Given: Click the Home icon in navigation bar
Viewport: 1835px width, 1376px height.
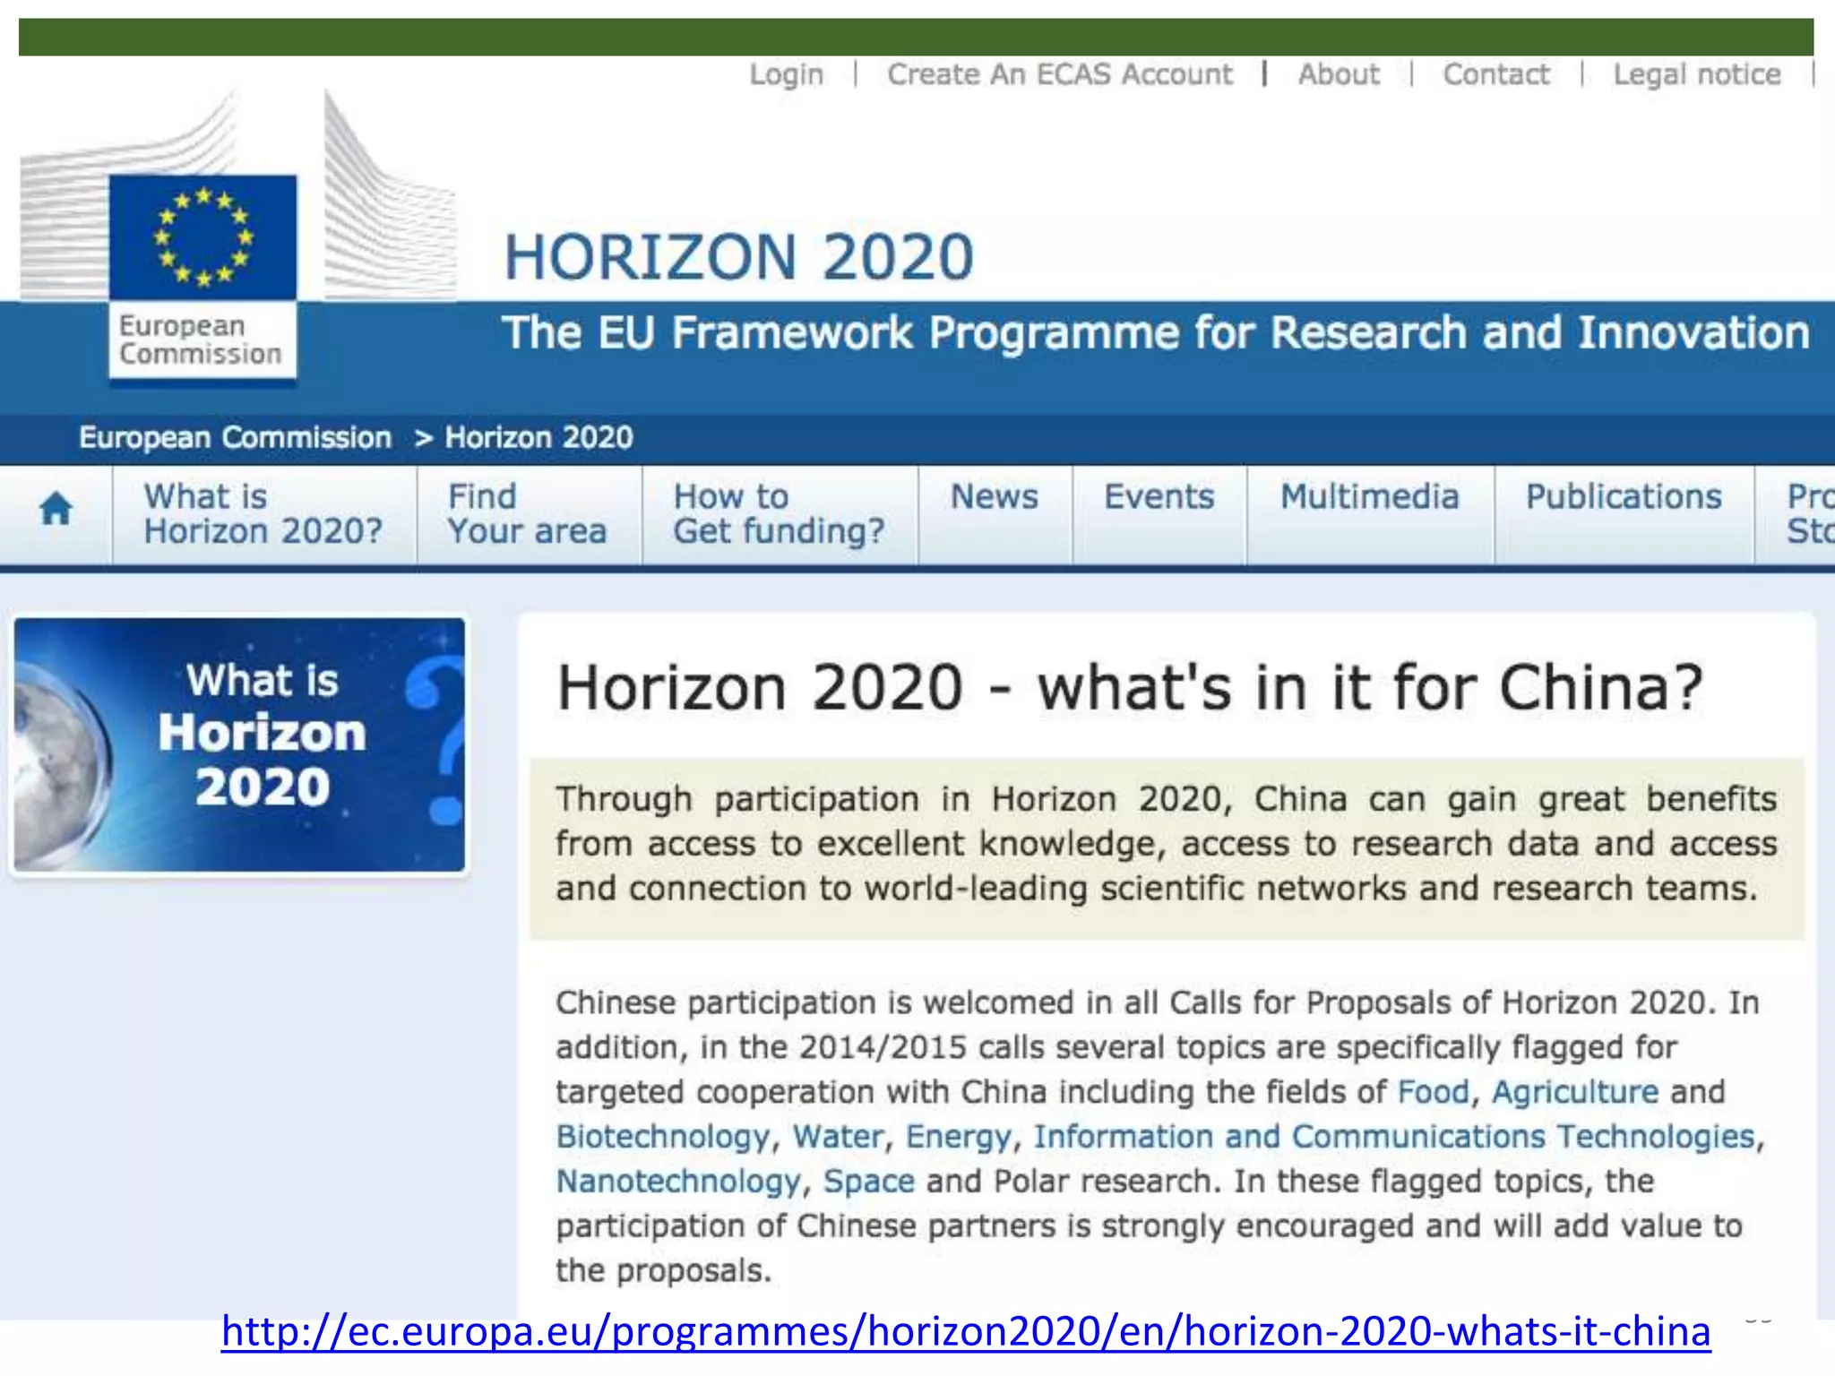Looking at the screenshot, I should click(x=56, y=509).
